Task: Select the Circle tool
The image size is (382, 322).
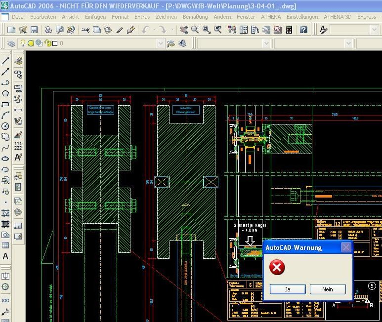Action: (5, 126)
